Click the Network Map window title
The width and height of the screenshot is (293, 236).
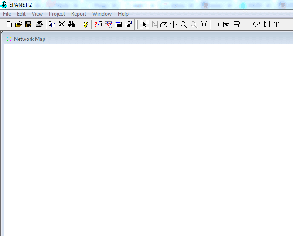(30, 39)
